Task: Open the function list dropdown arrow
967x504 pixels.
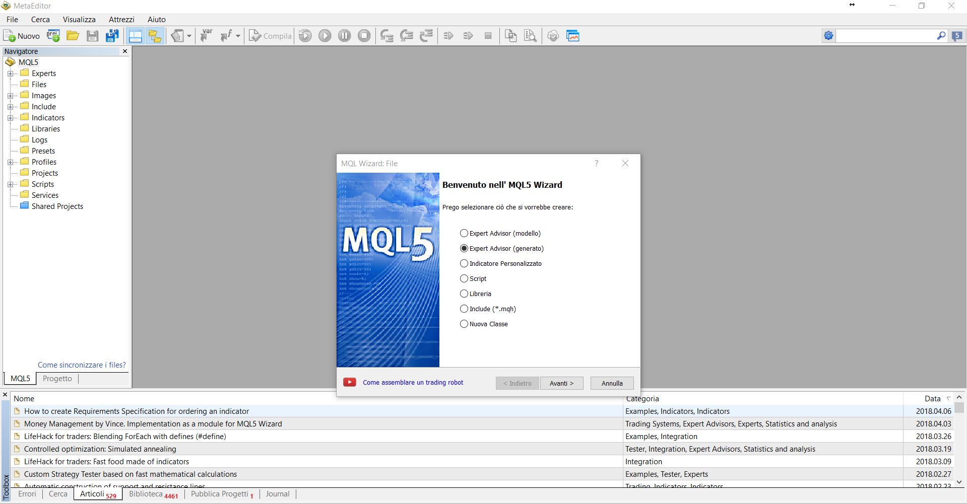Action: click(238, 36)
